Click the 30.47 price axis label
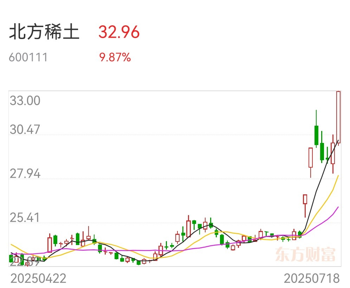 [x=25, y=130]
